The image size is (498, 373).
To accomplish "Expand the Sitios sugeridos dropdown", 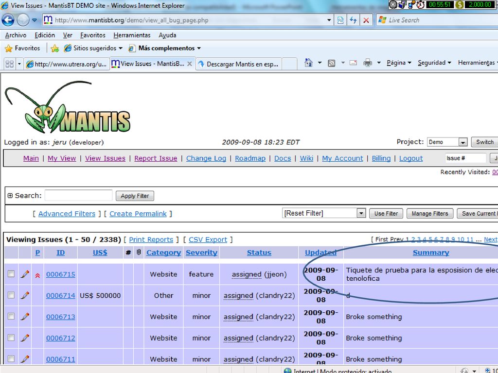I will click(121, 48).
